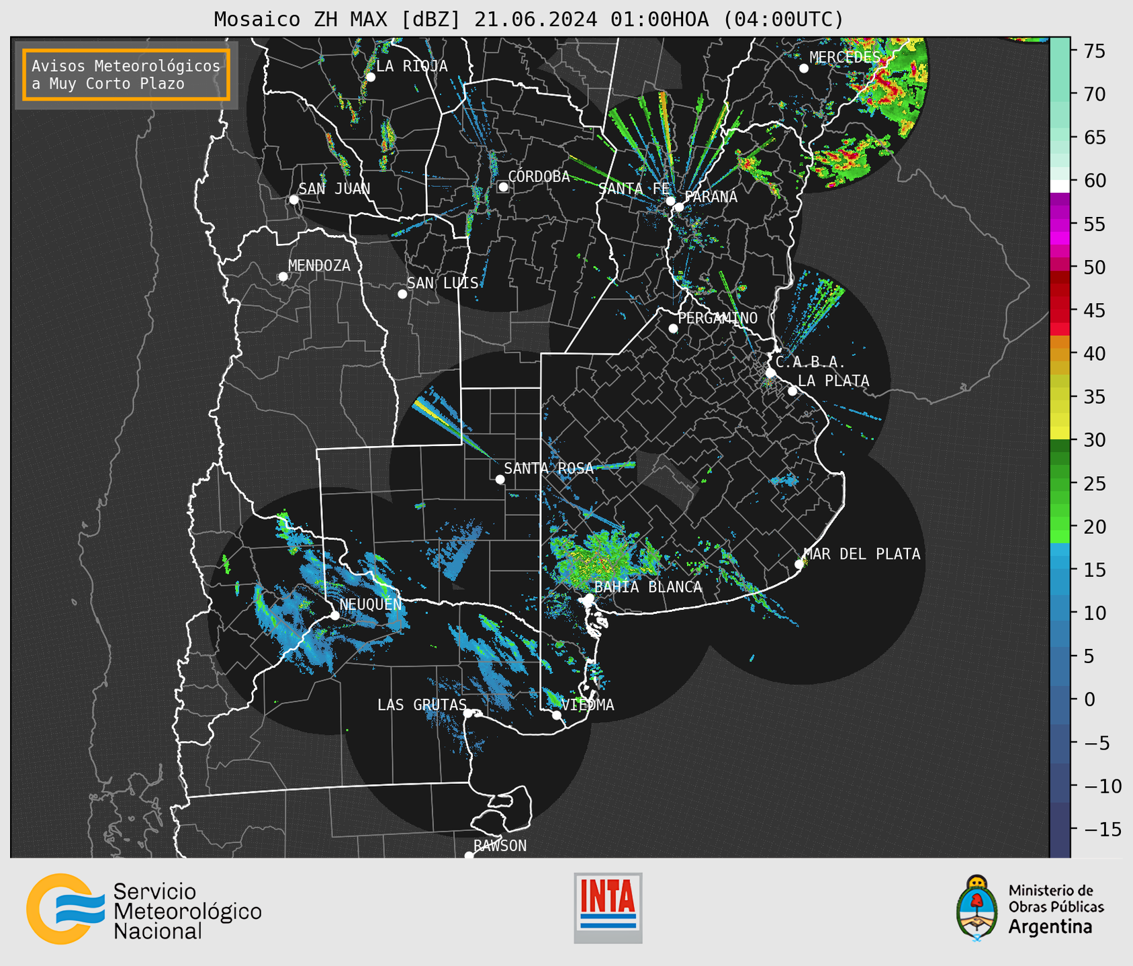The image size is (1133, 966).
Task: Click the SAN JUAN city marker dot
Action: pos(293,200)
